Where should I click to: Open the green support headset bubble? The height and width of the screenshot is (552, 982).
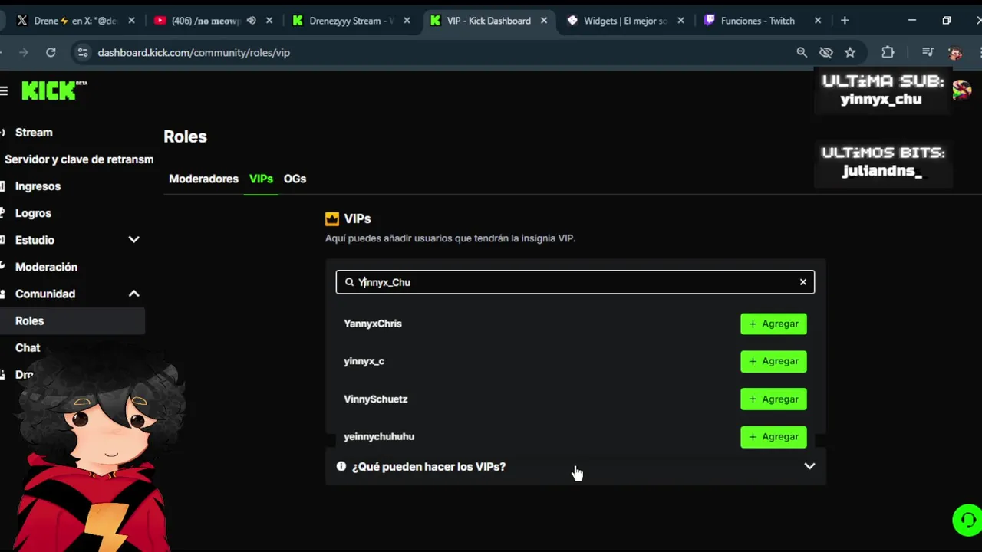(967, 520)
